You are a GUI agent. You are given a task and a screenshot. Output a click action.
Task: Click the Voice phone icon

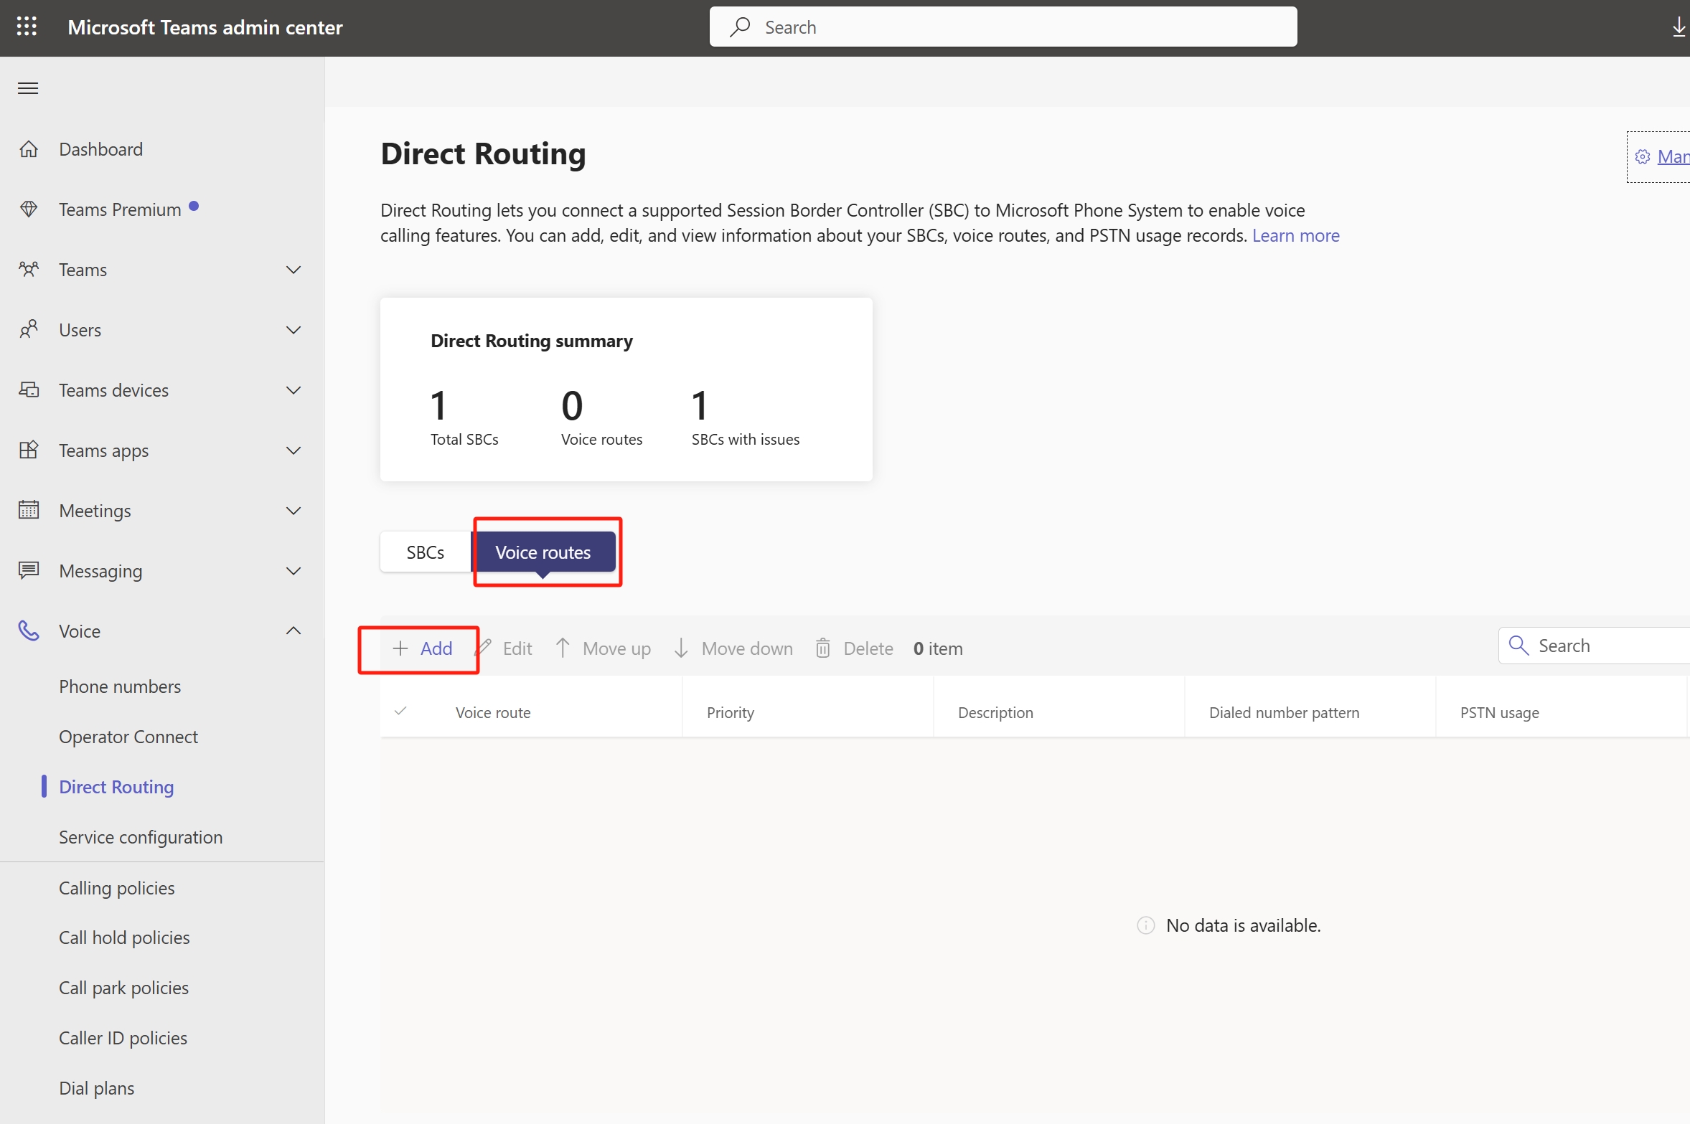pos(29,631)
